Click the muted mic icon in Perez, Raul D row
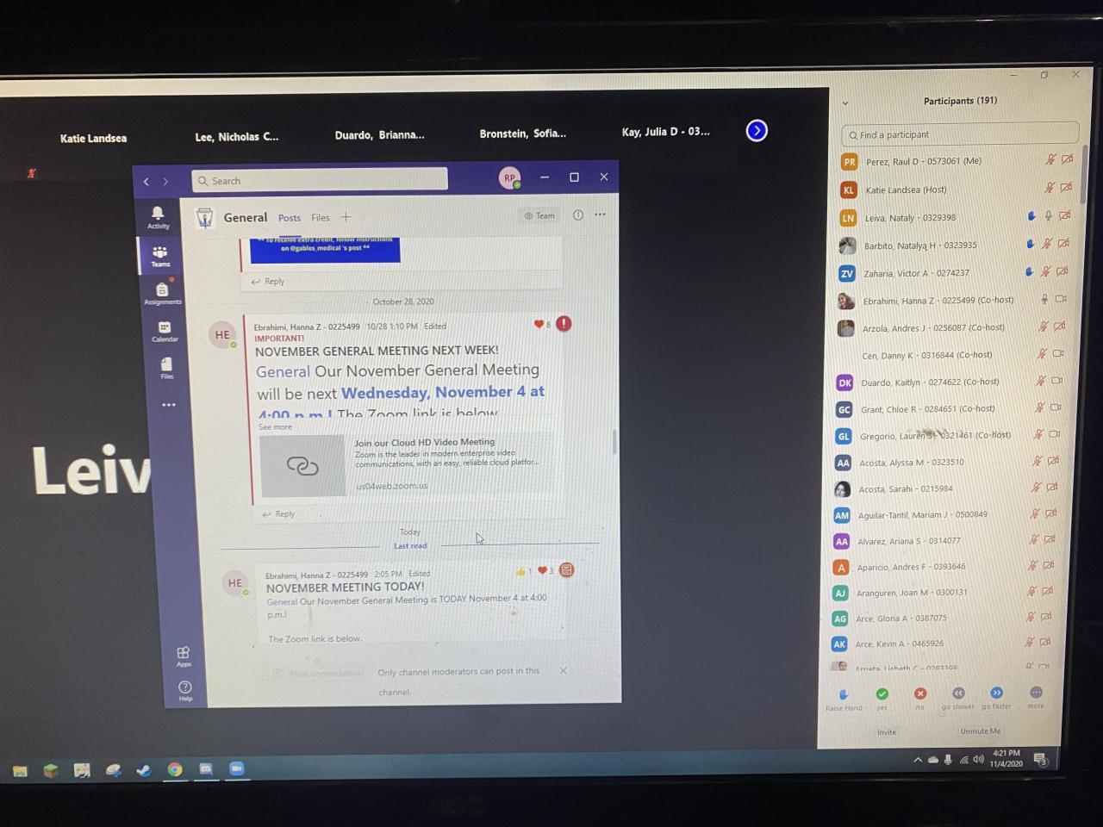The image size is (1103, 827). 1050,160
